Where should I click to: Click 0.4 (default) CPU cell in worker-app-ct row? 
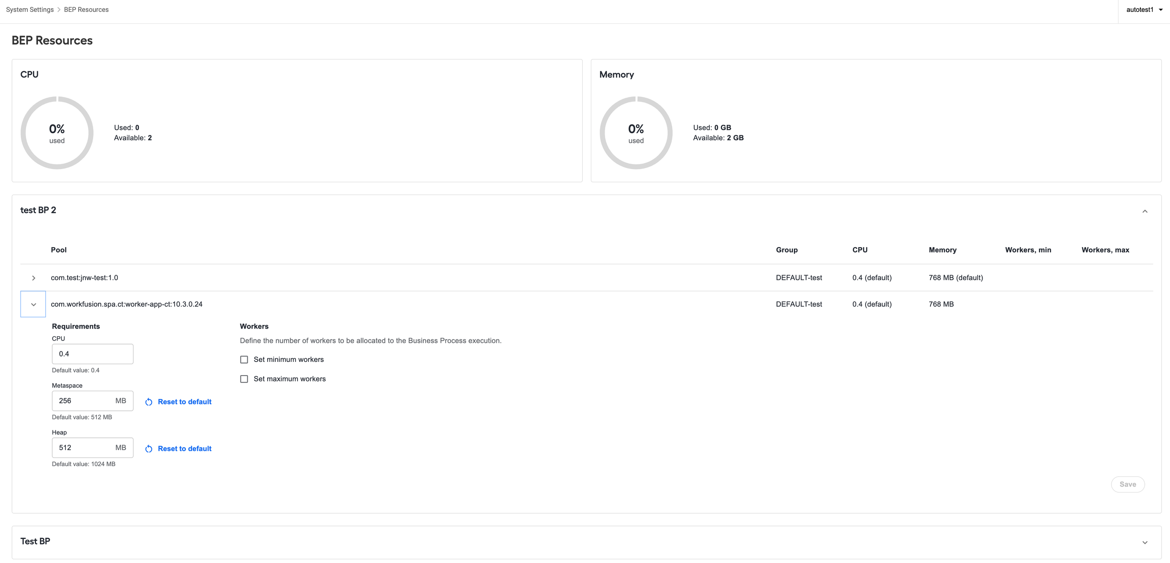point(872,304)
